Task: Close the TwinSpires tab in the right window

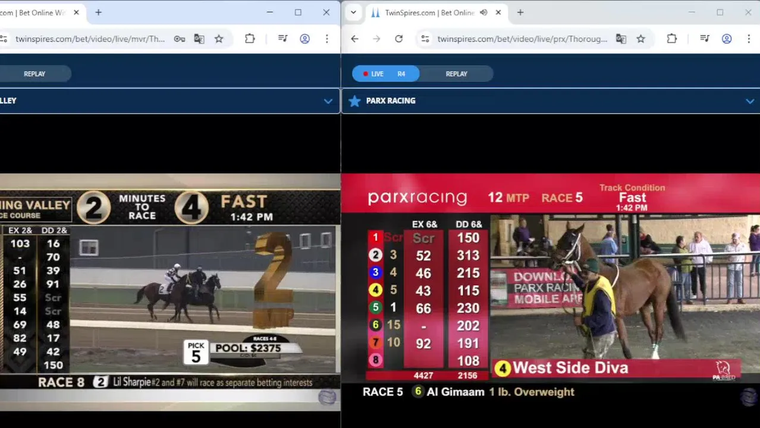Action: point(498,12)
